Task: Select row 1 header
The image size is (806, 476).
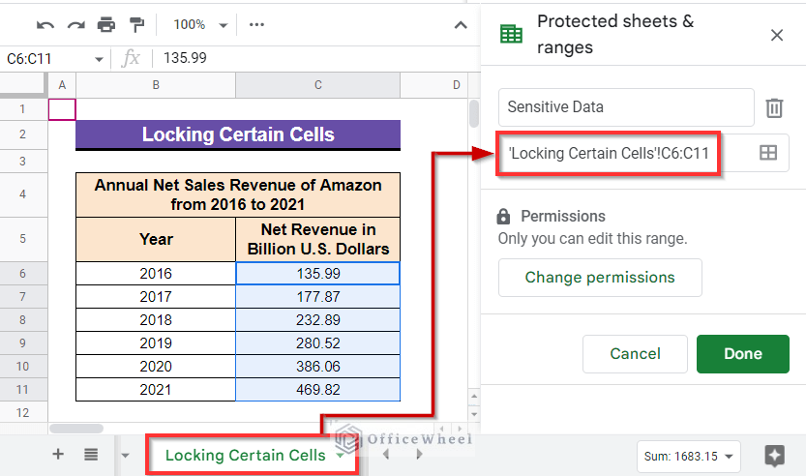Action: [23, 109]
